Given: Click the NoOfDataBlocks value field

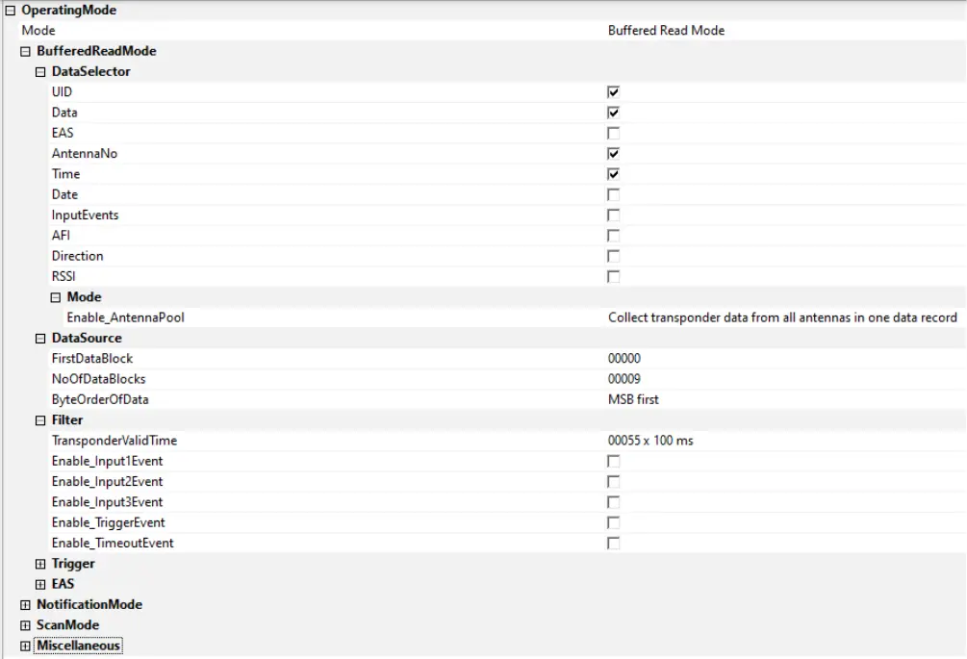Looking at the screenshot, I should pyautogui.click(x=624, y=379).
